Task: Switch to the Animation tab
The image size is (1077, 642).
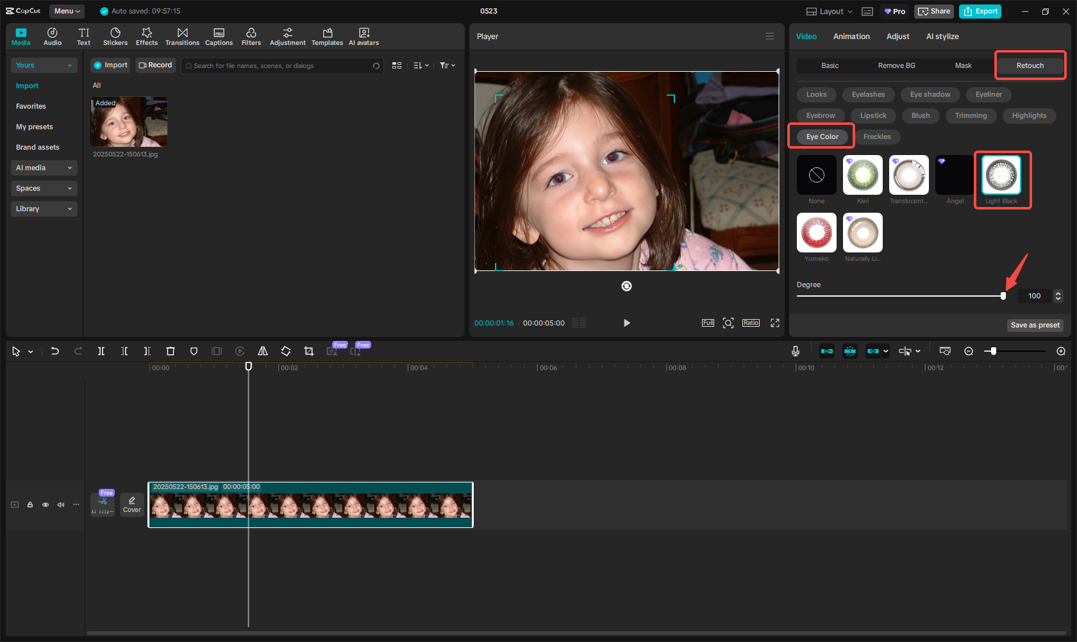Action: (851, 37)
